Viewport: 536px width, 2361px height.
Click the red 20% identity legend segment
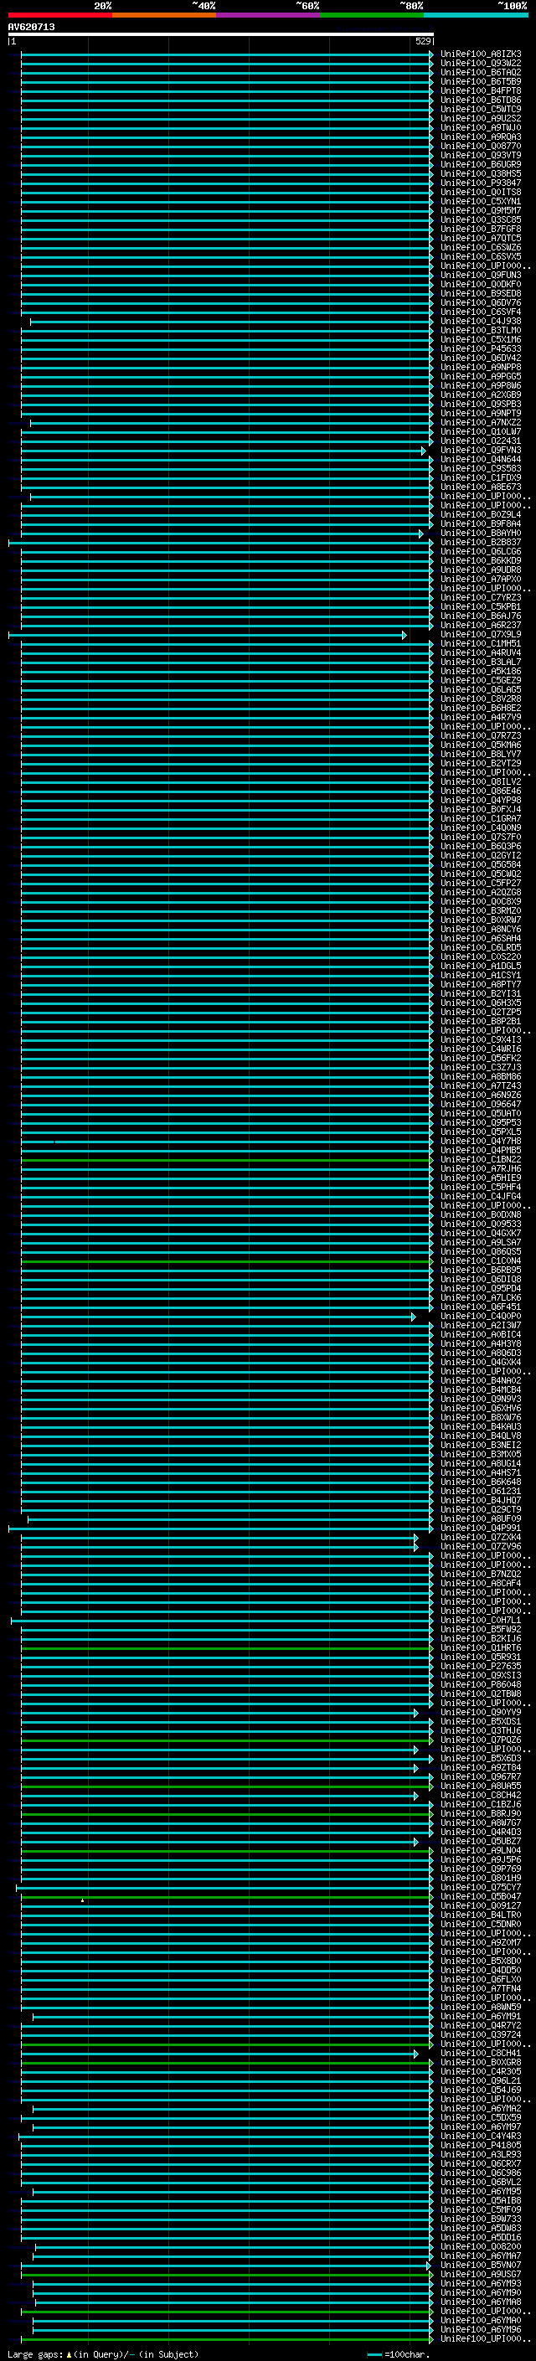pyautogui.click(x=59, y=15)
